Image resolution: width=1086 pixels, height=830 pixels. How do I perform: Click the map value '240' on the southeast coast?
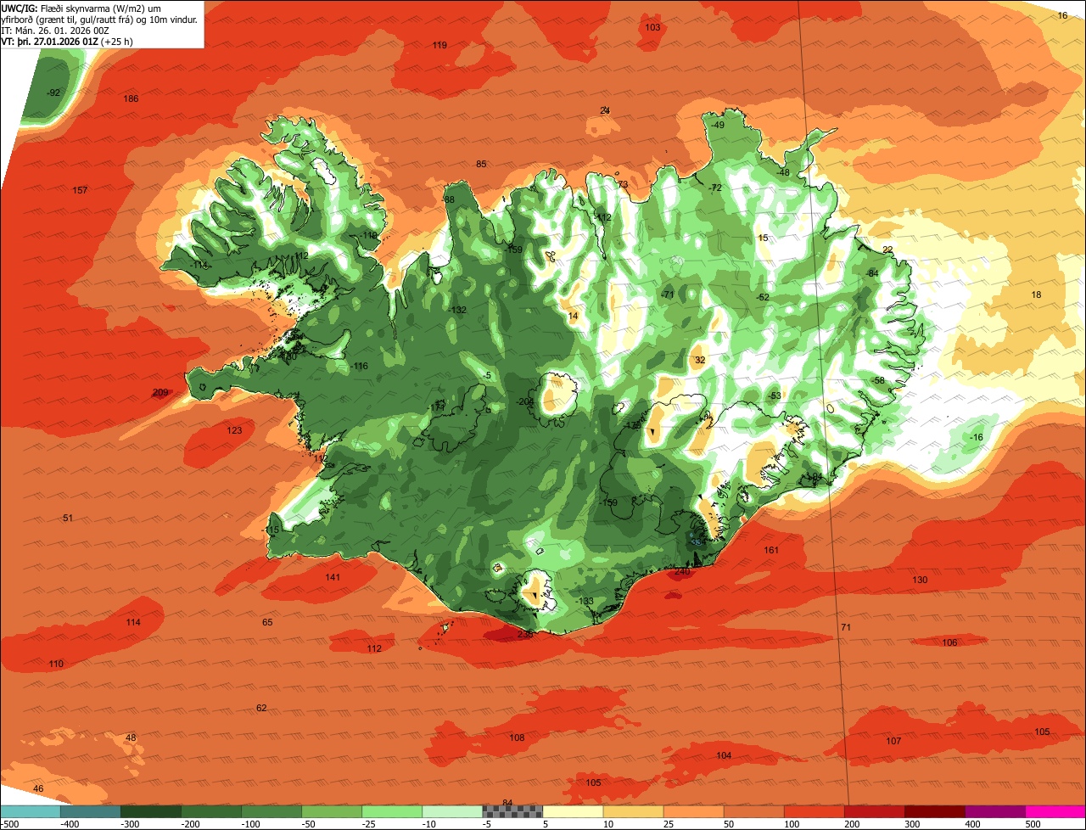[682, 572]
